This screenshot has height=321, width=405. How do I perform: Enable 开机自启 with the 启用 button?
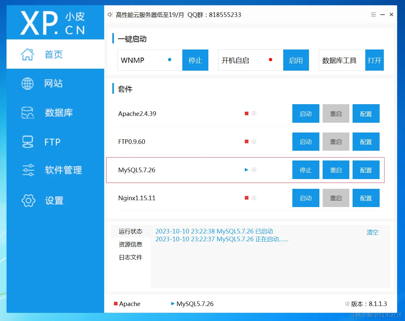[296, 60]
